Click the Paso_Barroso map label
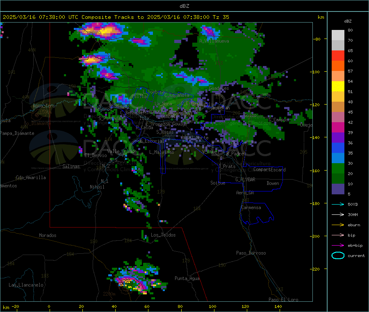 point(251,253)
